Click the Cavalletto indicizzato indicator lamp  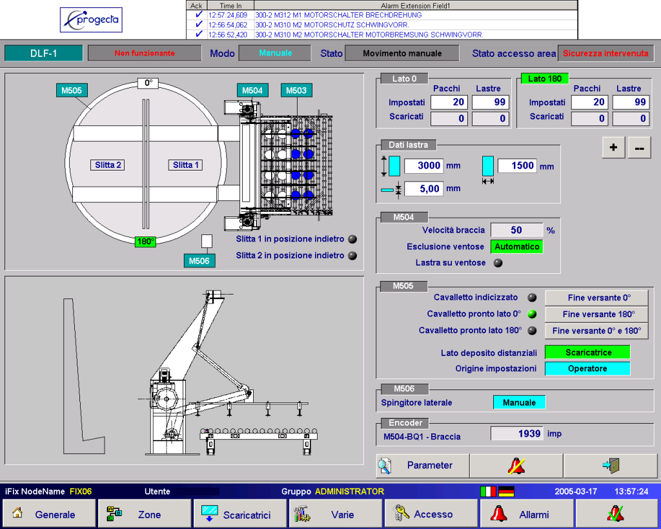[x=533, y=297]
